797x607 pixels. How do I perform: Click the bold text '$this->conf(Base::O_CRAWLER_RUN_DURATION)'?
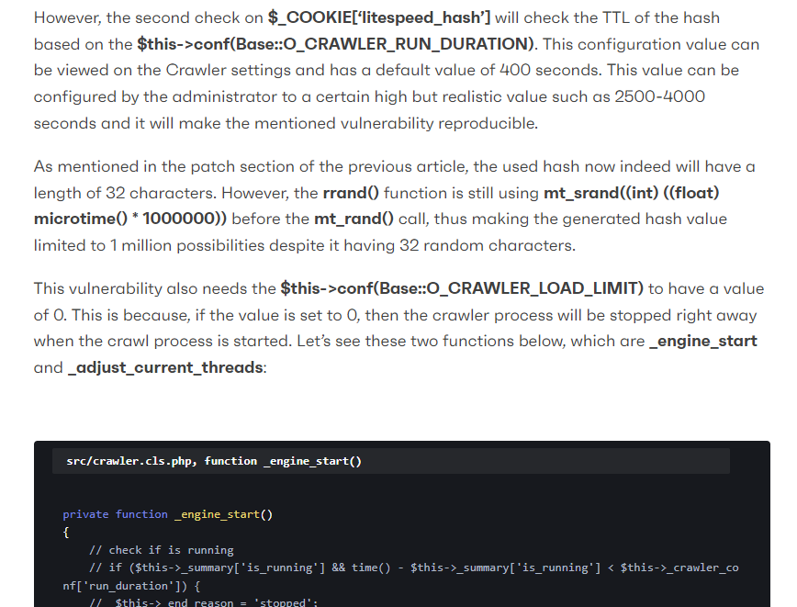335,44
